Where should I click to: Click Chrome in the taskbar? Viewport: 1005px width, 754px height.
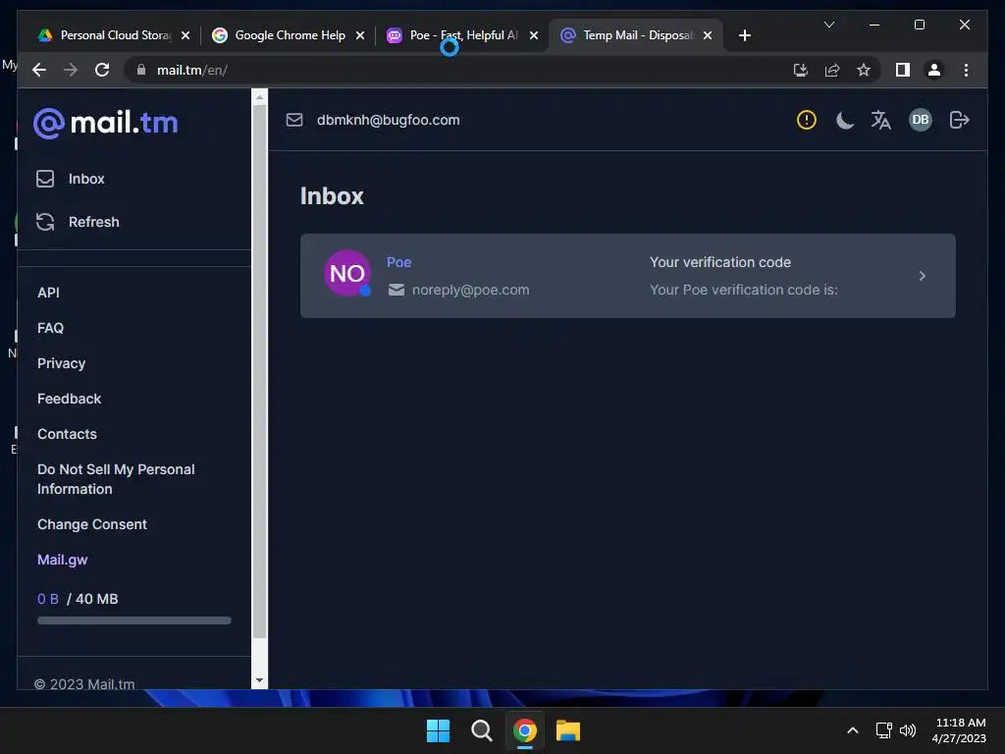(x=524, y=730)
